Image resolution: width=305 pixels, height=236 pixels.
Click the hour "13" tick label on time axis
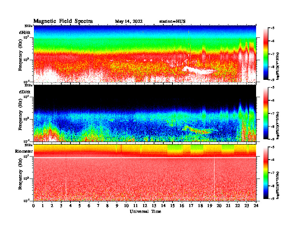click(x=154, y=206)
